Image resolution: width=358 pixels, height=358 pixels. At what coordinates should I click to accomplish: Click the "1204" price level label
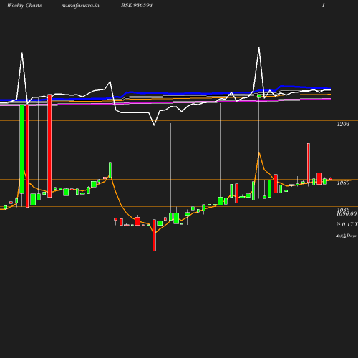343,124
